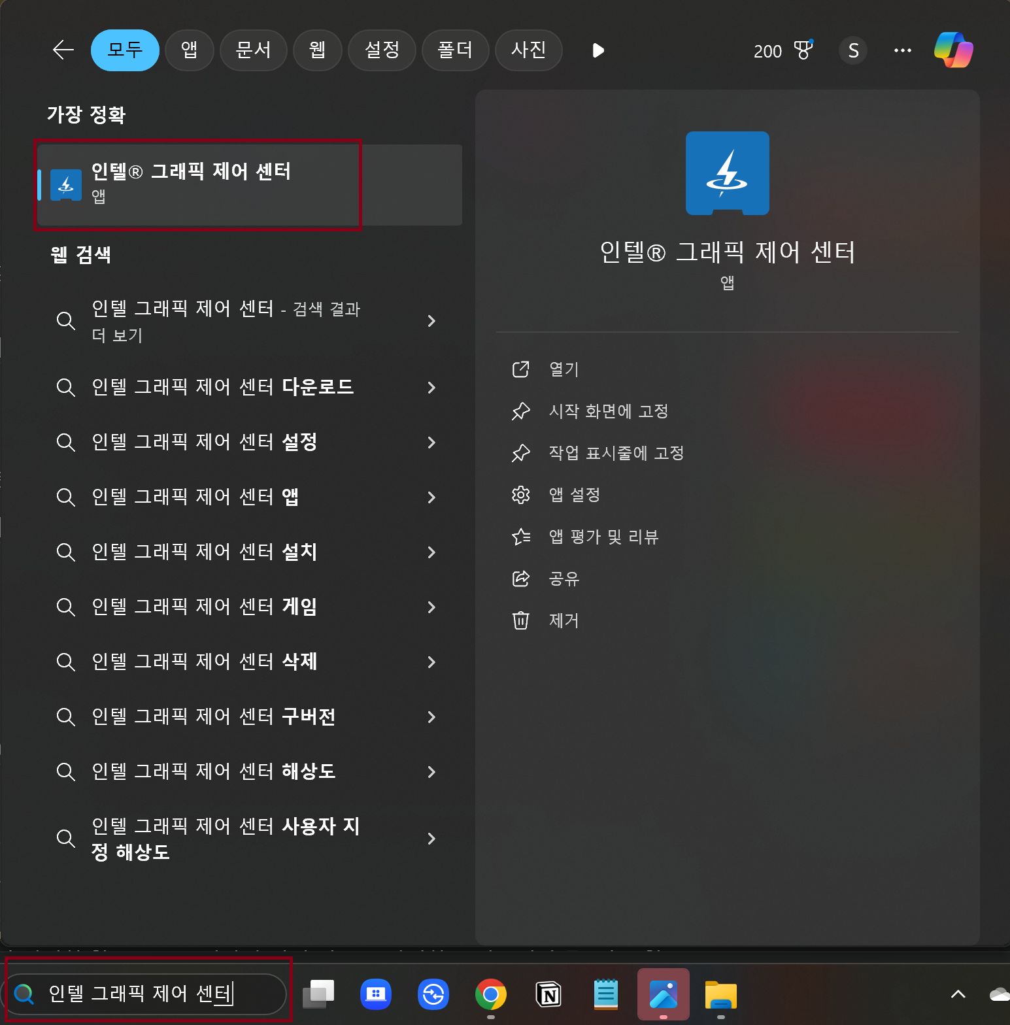The height and width of the screenshot is (1025, 1010).
Task: Select web suggestion 인텔 그래픽 제어 센터 구버전
Action: (214, 716)
